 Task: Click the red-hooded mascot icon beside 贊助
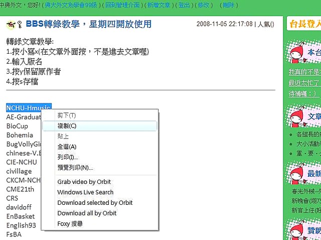[x=296, y=230]
